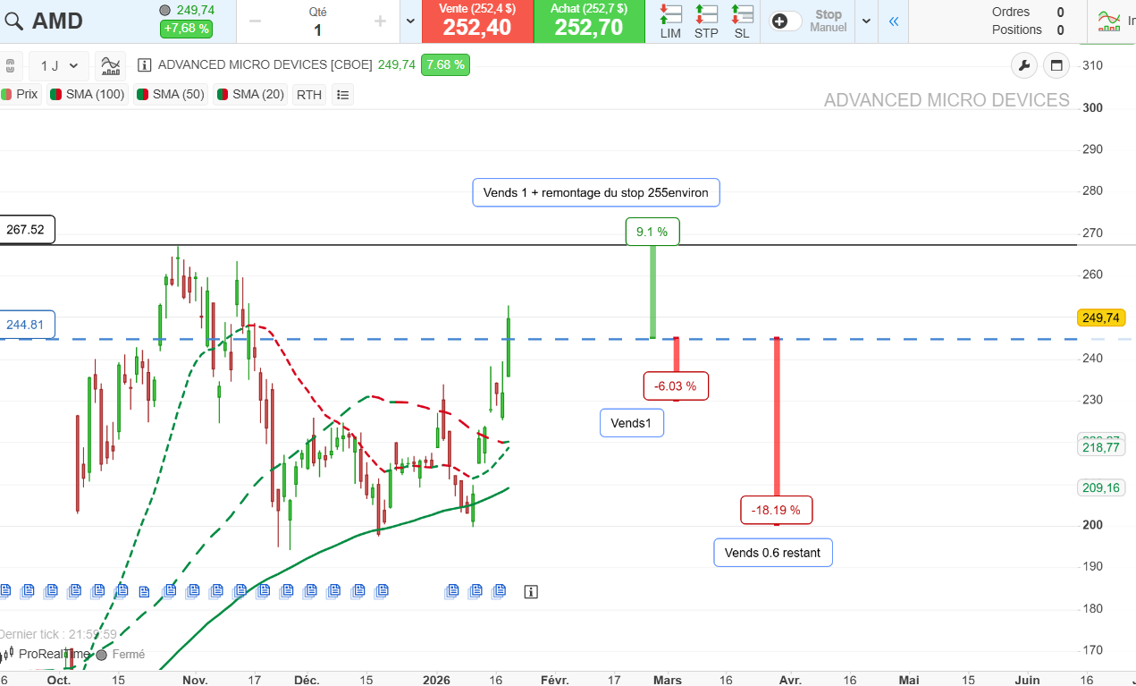Select the -18.19 % measurement label
The height and width of the screenshot is (686, 1136).
coord(776,510)
